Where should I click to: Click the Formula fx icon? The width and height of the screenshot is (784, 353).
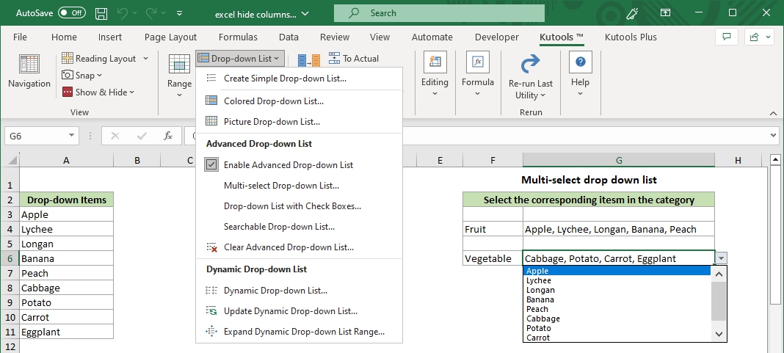[x=478, y=64]
